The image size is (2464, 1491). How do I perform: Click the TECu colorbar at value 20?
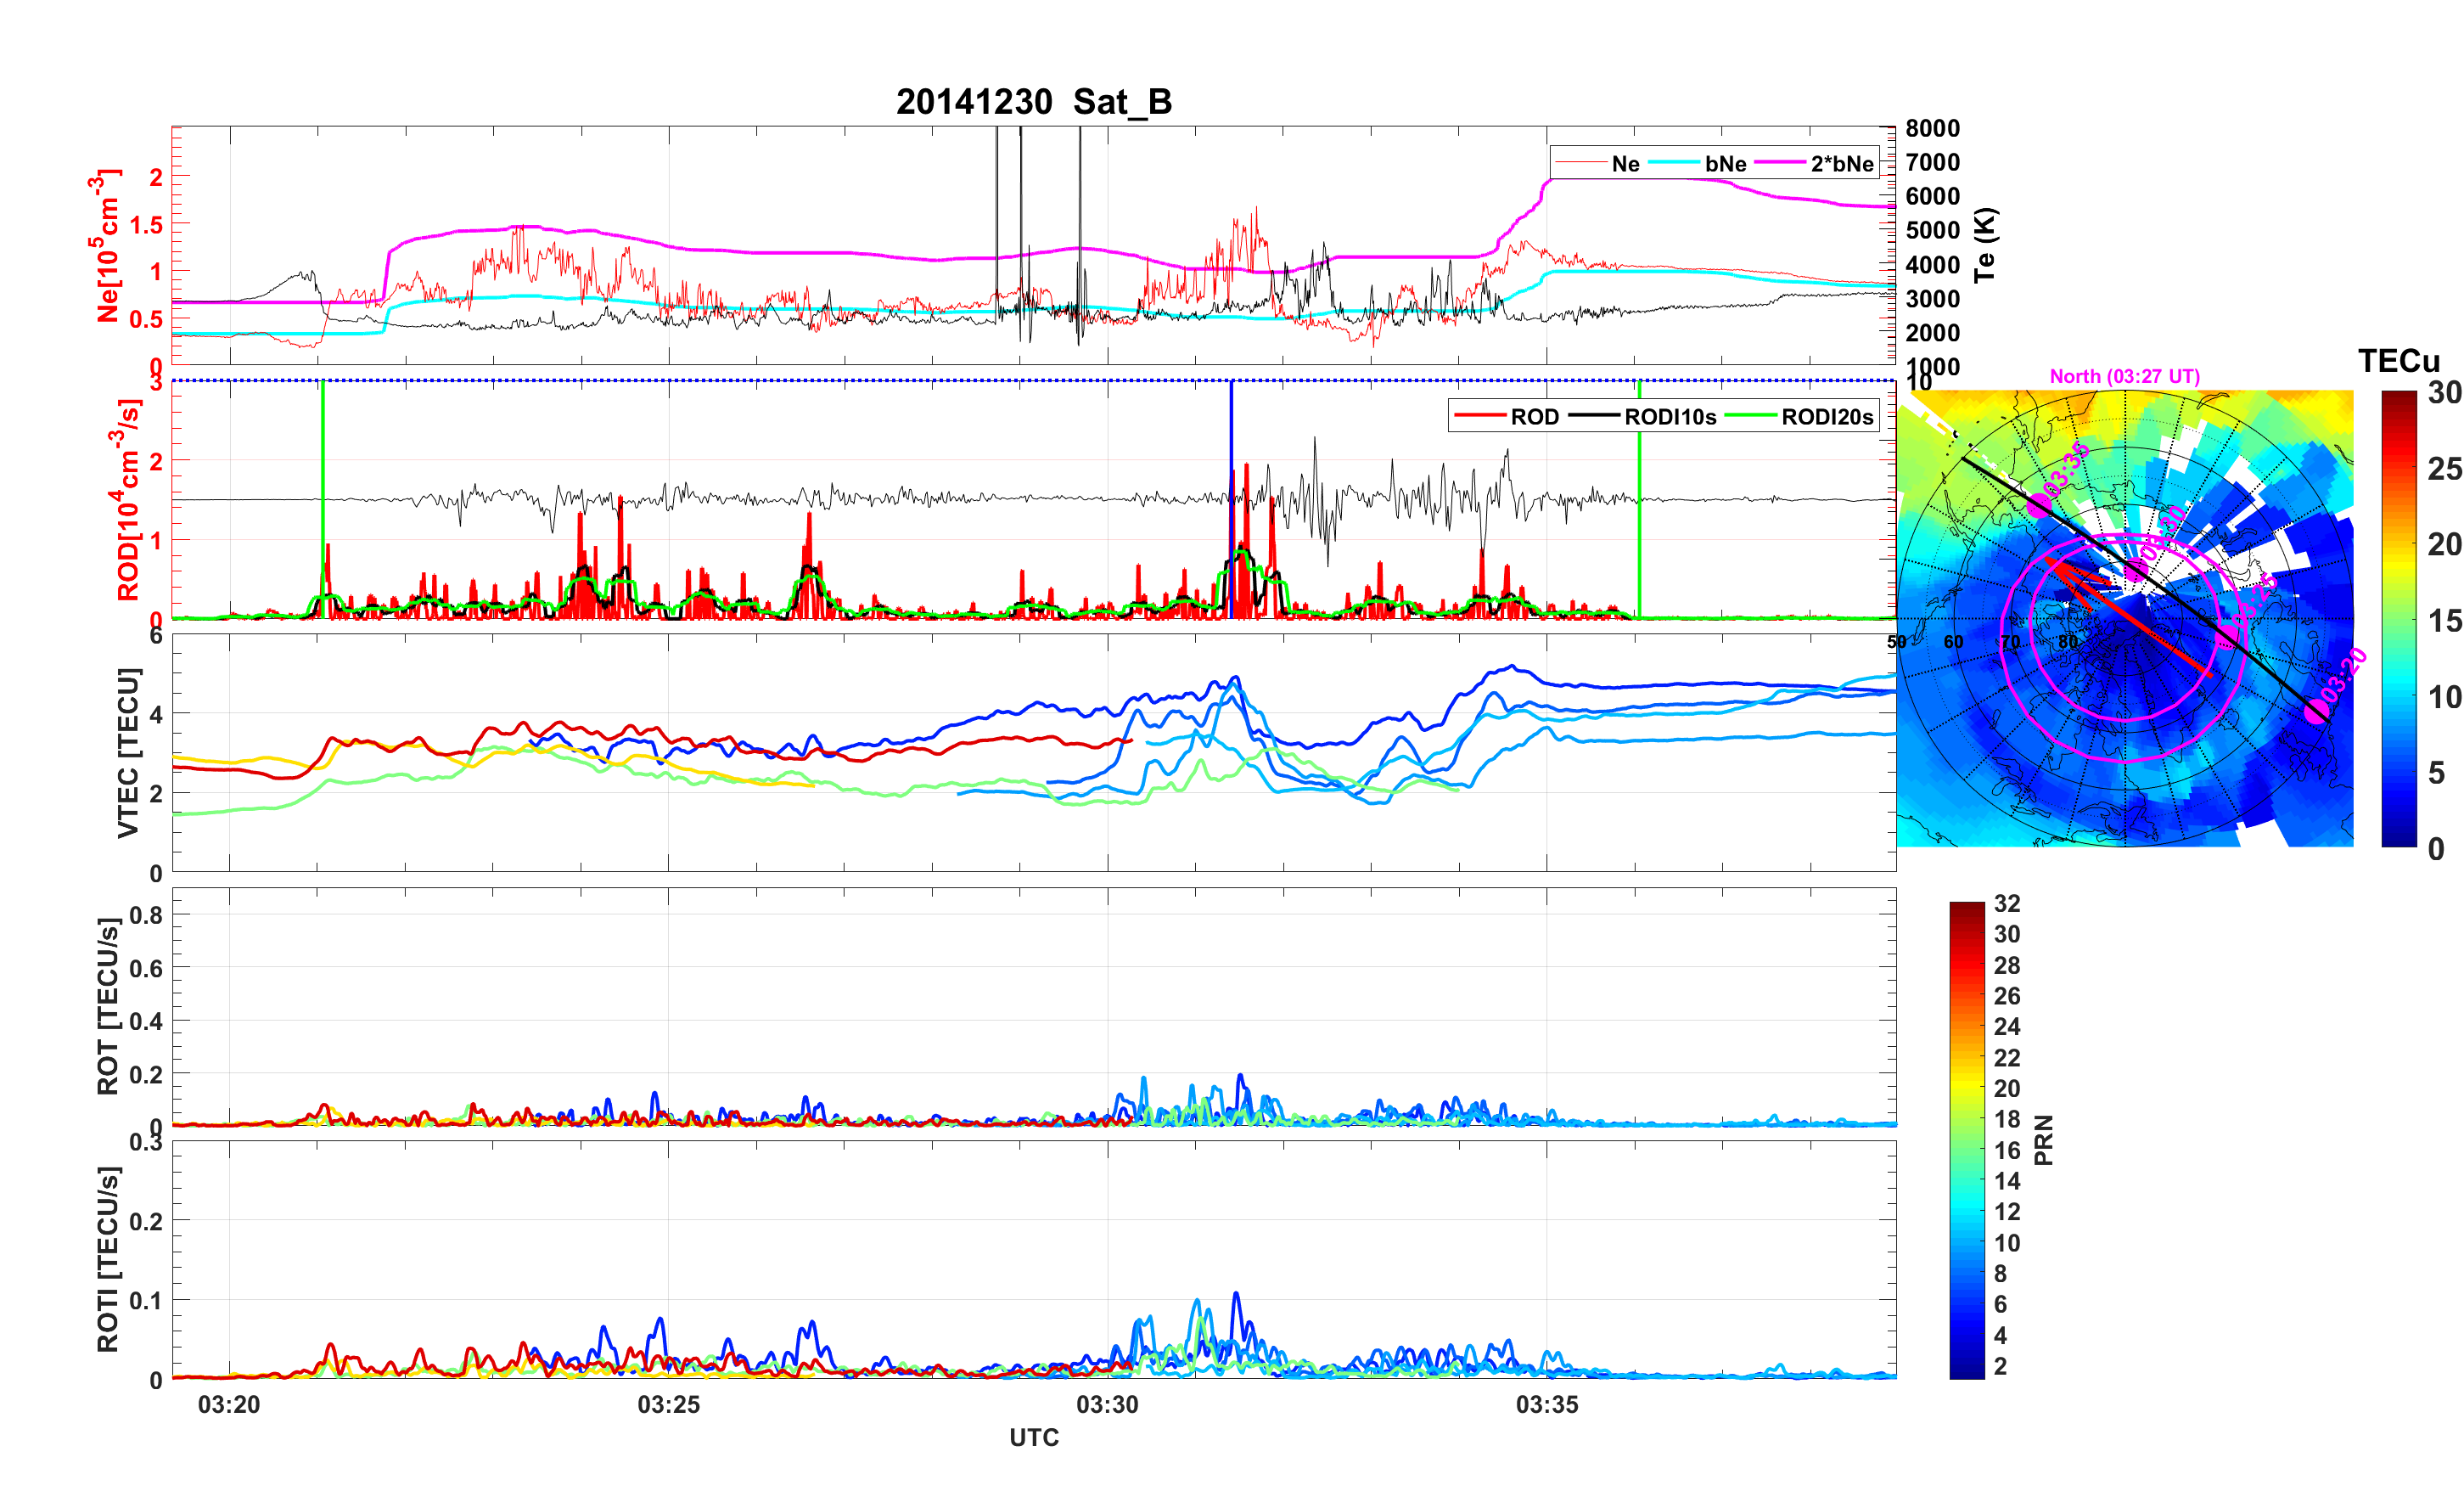(x=2398, y=544)
